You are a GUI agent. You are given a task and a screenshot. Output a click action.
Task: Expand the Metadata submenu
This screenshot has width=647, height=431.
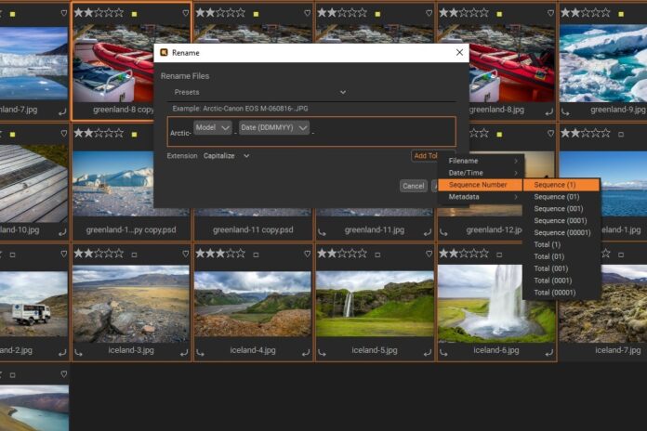pos(481,197)
